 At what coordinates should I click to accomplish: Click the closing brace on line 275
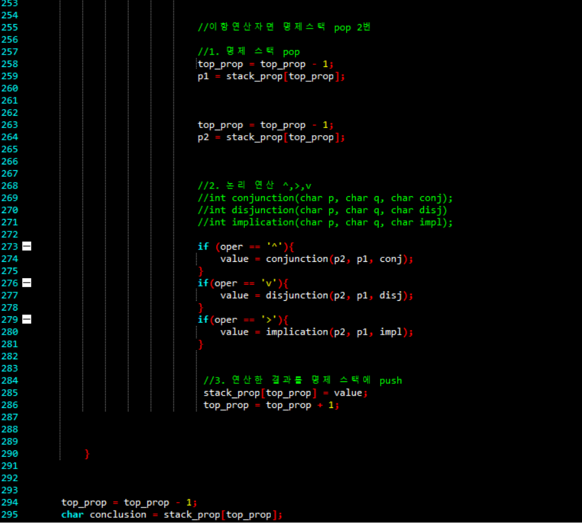tap(201, 271)
